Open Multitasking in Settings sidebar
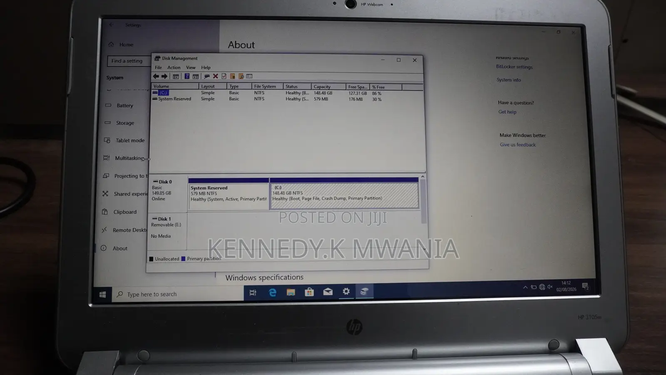666x375 pixels. [124, 158]
